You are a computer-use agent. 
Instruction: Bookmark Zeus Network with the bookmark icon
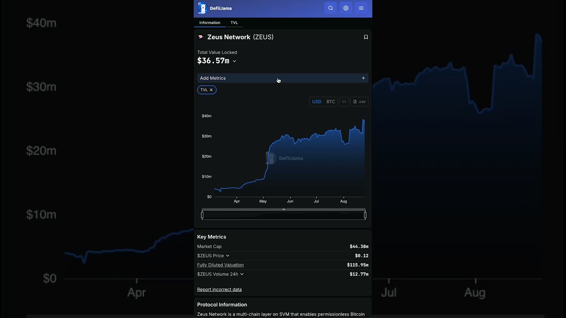pyautogui.click(x=366, y=37)
